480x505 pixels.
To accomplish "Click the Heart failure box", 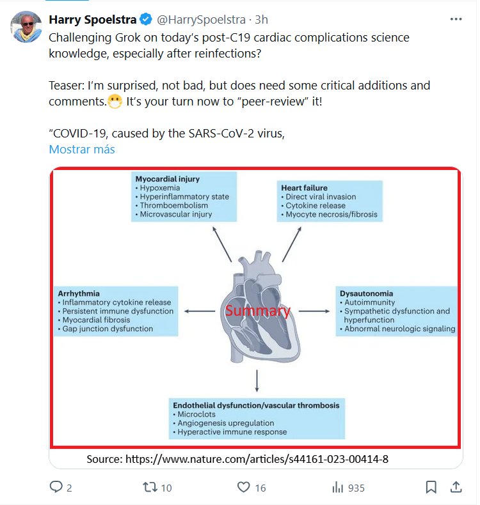I will click(330, 201).
